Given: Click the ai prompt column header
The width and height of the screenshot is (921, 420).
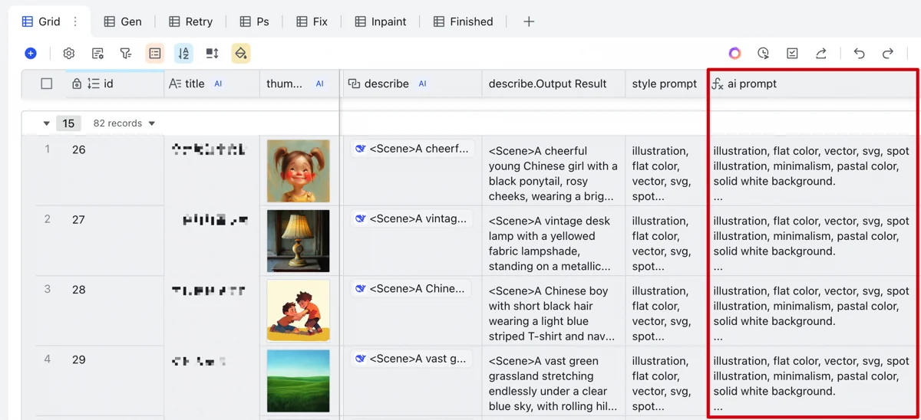Looking at the screenshot, I should tap(812, 84).
